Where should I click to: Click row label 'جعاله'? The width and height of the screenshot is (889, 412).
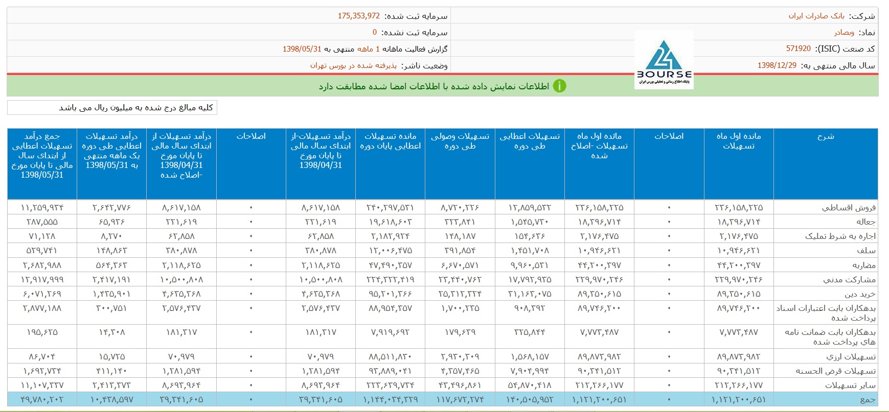pos(866,222)
